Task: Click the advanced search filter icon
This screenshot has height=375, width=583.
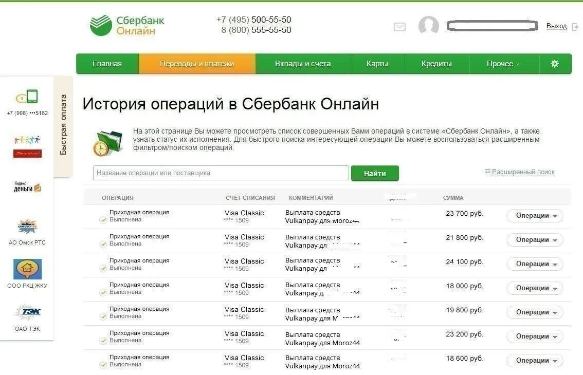Action: click(487, 172)
